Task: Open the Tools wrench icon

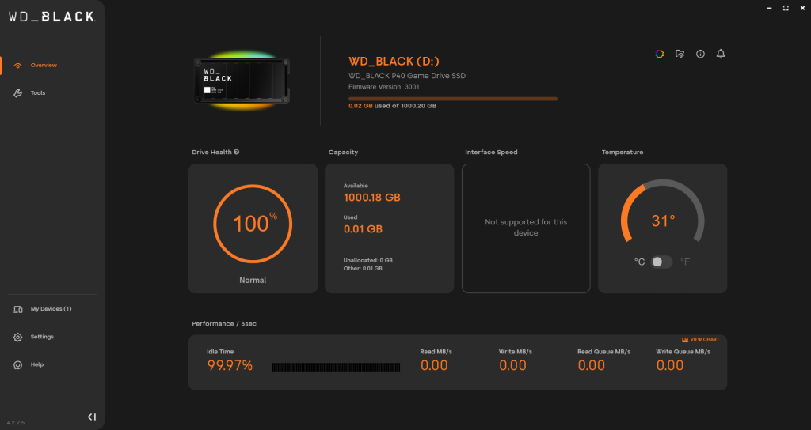Action: pos(18,93)
